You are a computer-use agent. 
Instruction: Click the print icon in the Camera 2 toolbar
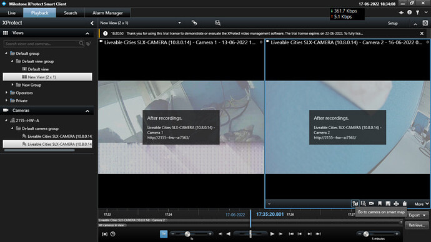(396, 203)
